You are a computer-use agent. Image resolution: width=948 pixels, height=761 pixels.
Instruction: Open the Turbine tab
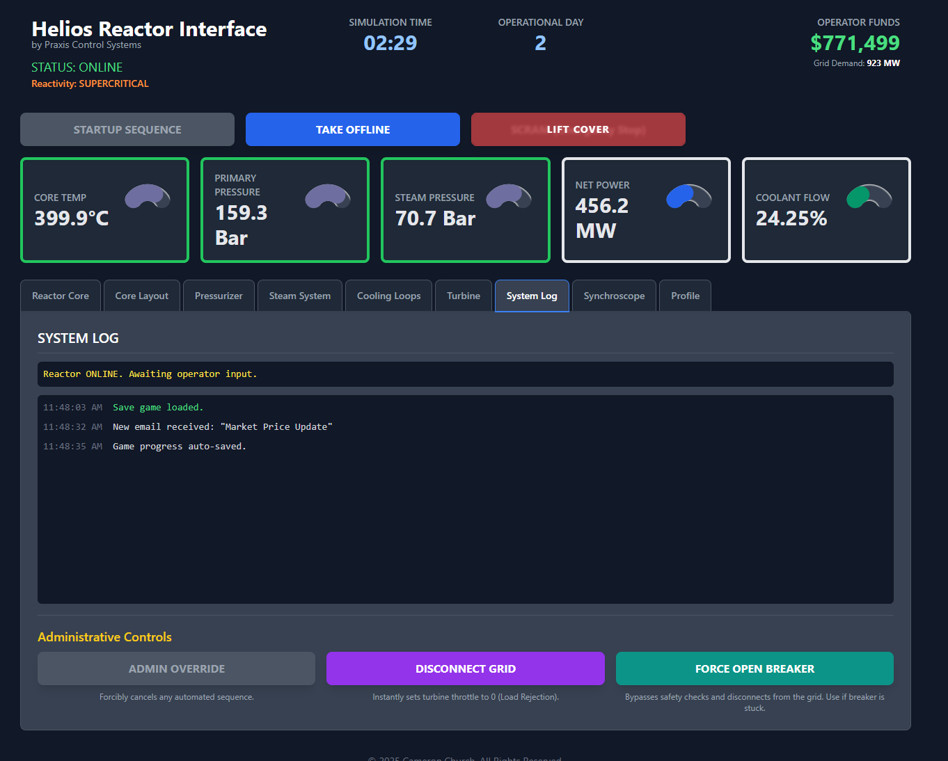[x=464, y=296]
